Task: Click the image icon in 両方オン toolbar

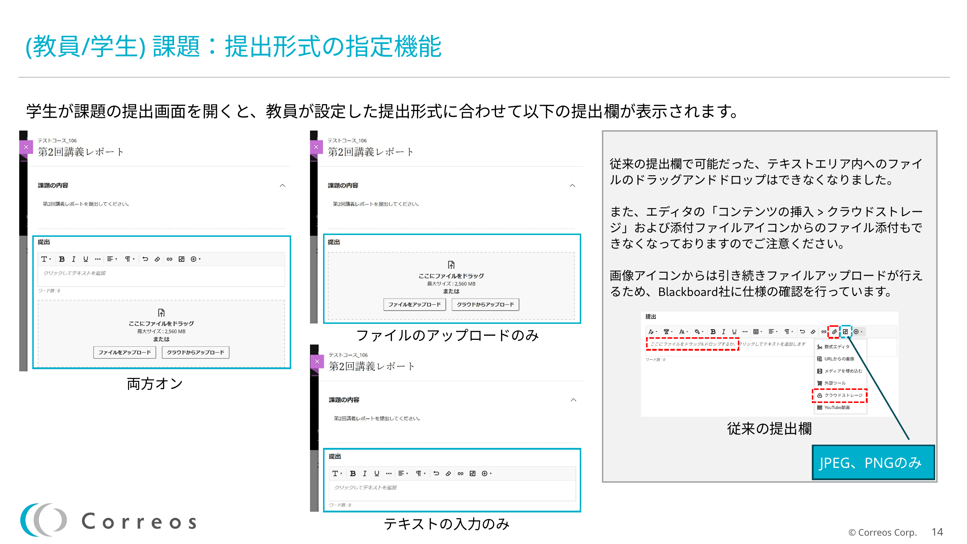Action: (181, 259)
